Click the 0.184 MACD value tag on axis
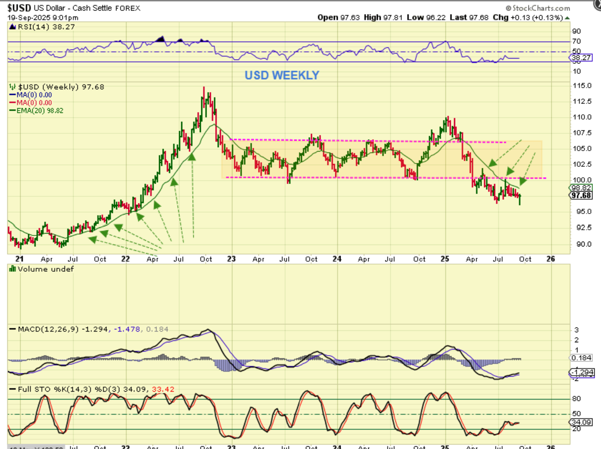The image size is (601, 449). tap(580, 357)
